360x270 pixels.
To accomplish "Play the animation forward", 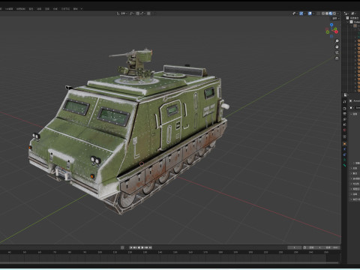I will pos(142,247).
